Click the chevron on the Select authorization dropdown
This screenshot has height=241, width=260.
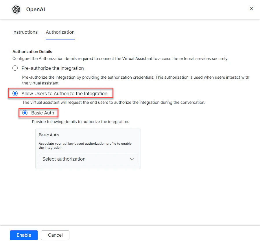pyautogui.click(x=132, y=159)
